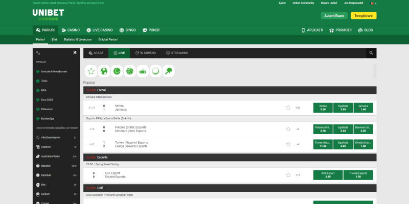Open the Aplicații link

(312, 30)
